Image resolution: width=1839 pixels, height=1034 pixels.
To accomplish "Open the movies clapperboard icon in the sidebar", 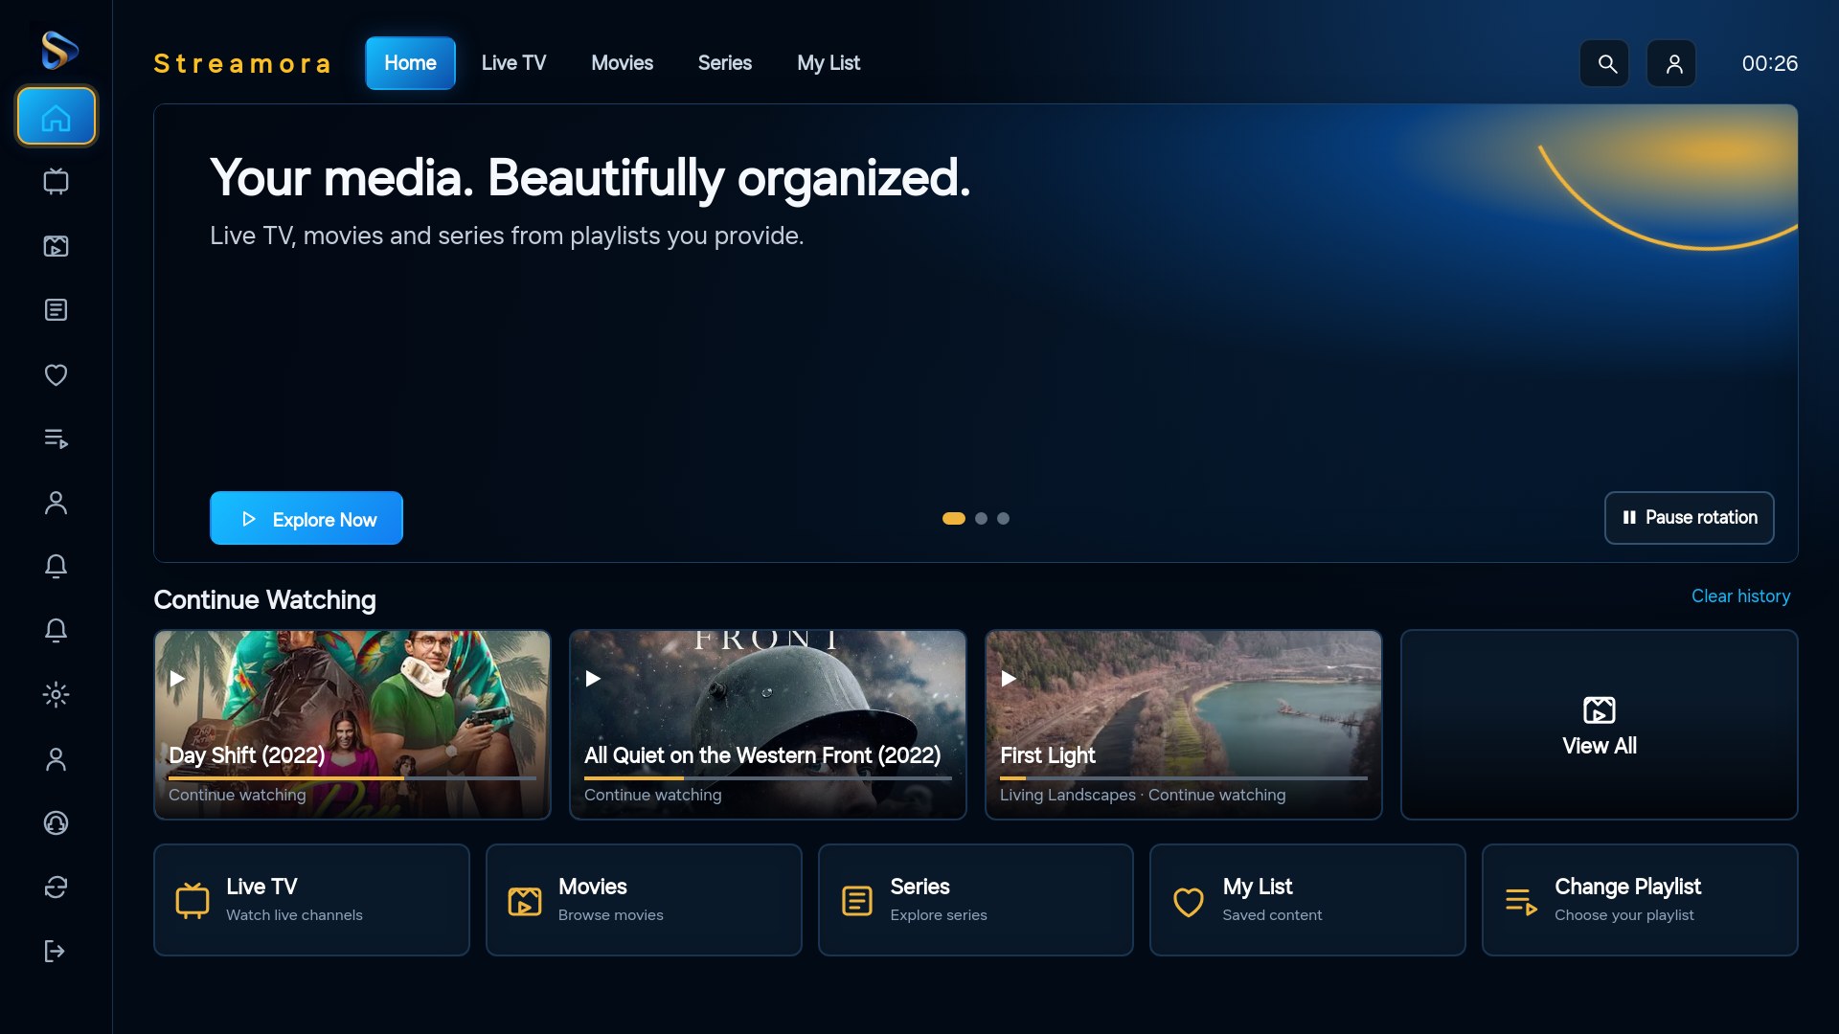I will click(57, 246).
